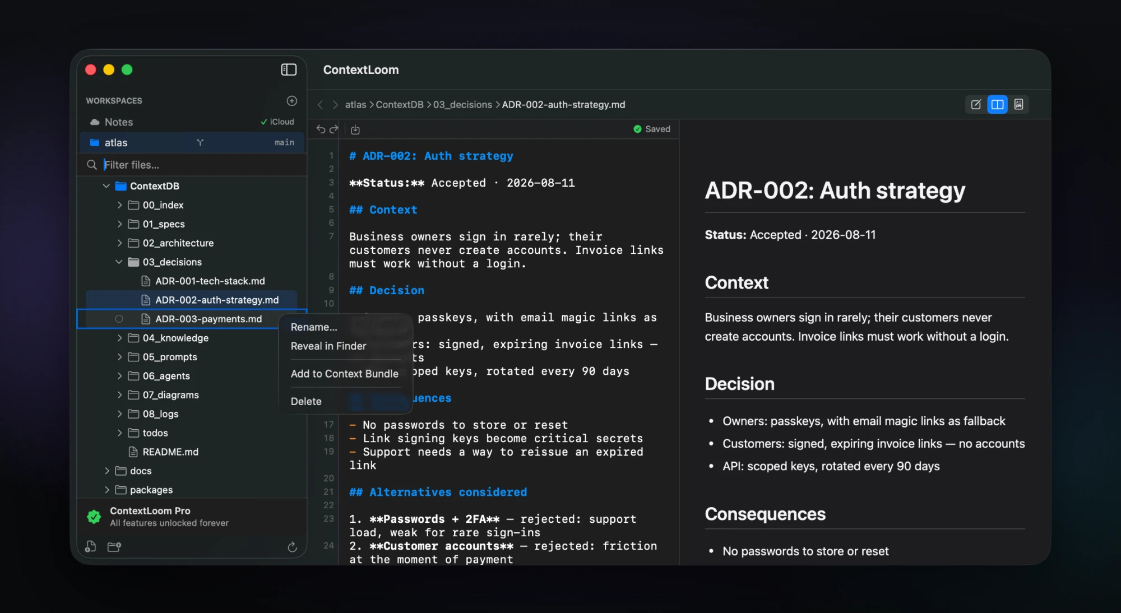Click the ContextLoom Pro green badge
Viewport: 1121px width, 613px height.
pos(94,517)
